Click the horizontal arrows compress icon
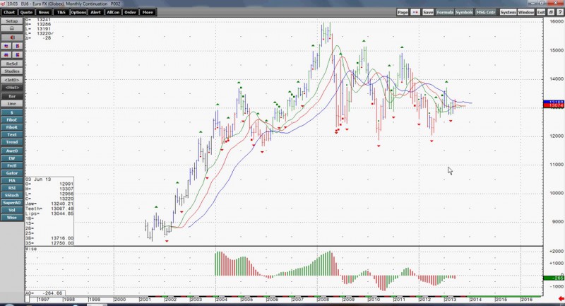The width and height of the screenshot is (565, 306). tap(6, 46)
